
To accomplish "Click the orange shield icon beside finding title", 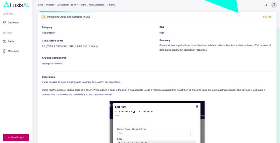I will coord(43,17).
